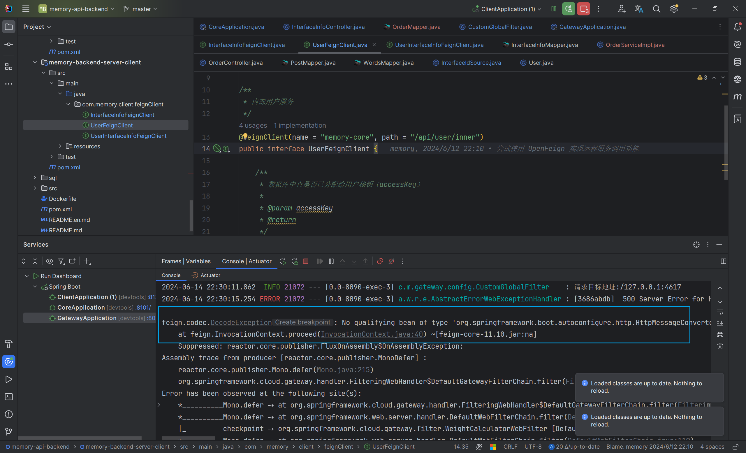Viewport: 746px width, 453px height.
Task: Open the InterfaceInfoFeignClient.java tab
Action: pyautogui.click(x=242, y=45)
